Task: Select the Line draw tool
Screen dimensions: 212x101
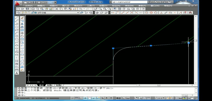Action: point(17,18)
